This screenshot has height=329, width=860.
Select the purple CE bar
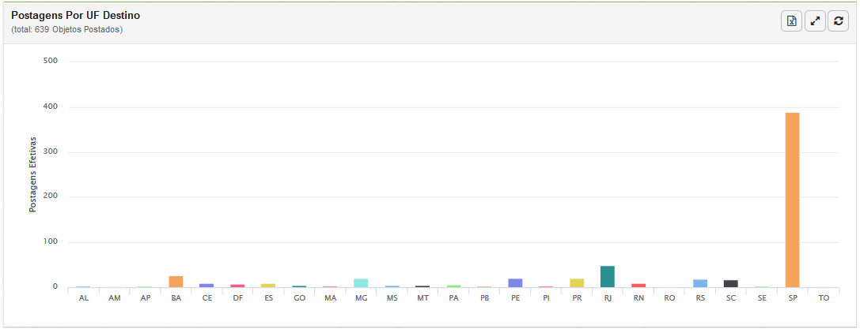click(x=206, y=286)
